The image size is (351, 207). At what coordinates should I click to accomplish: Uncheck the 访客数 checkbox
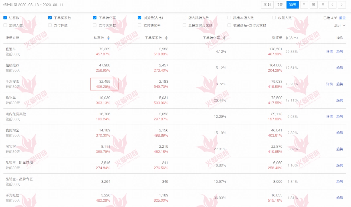click(5, 18)
